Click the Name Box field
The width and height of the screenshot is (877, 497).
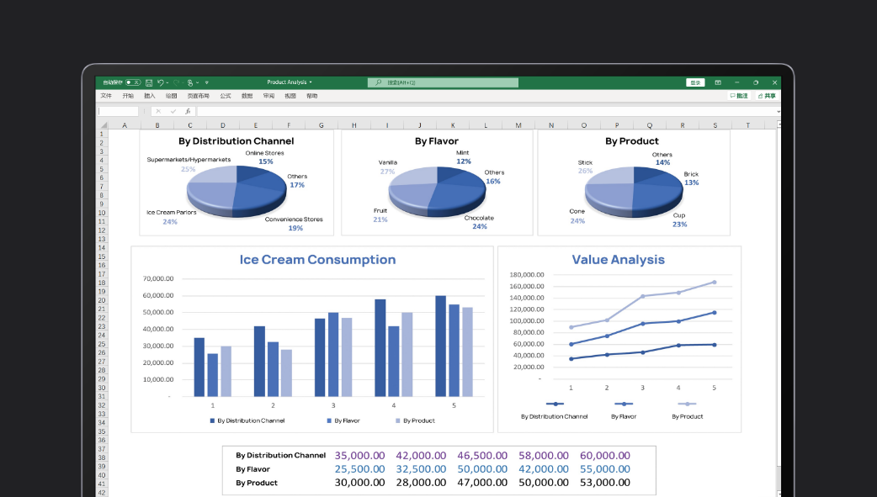point(118,111)
